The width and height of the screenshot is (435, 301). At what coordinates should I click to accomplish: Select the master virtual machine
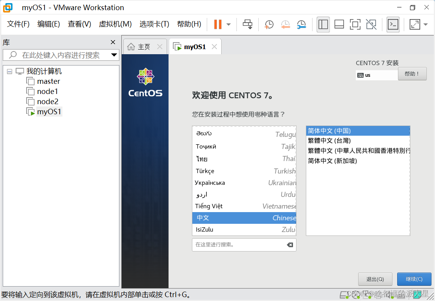48,81
